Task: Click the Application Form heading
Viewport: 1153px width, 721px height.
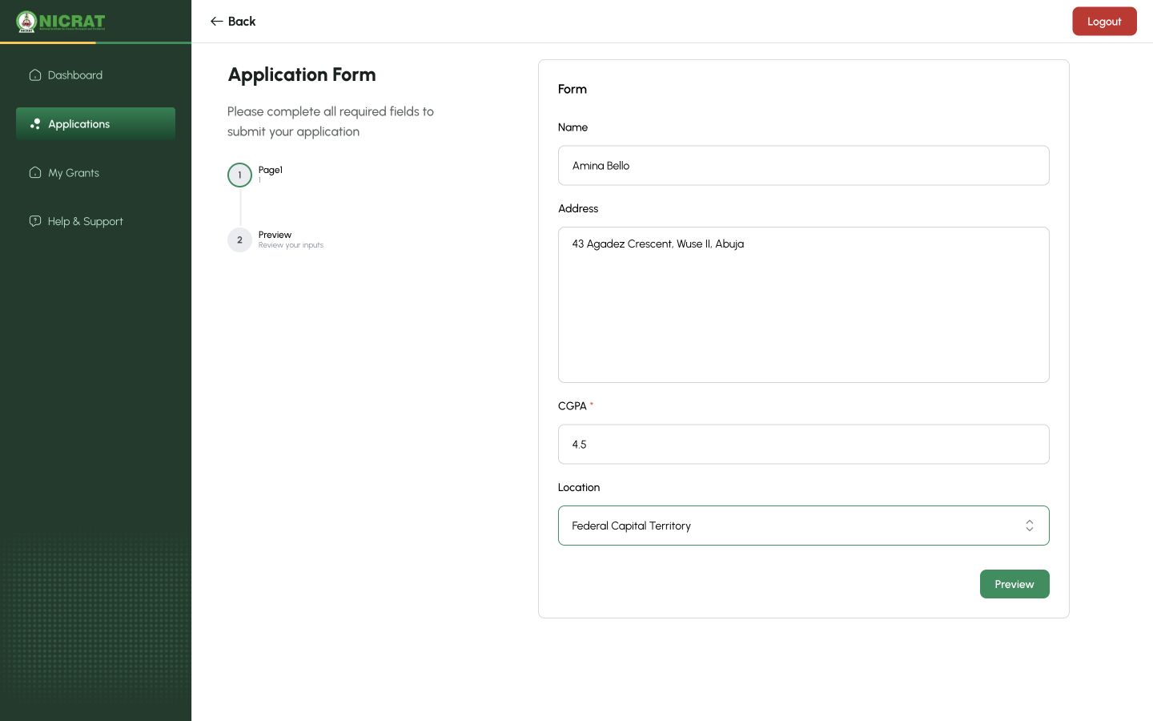Action: (302, 75)
